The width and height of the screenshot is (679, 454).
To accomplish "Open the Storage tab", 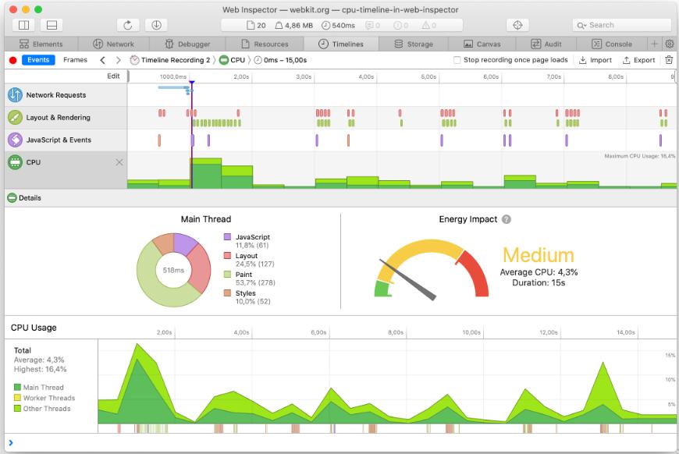I will [414, 44].
